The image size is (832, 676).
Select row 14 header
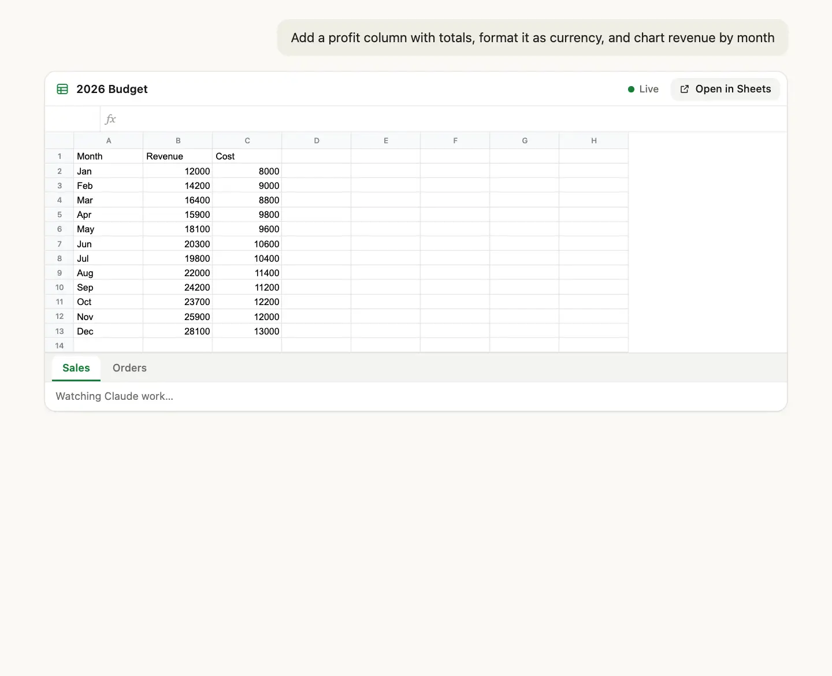pyautogui.click(x=60, y=346)
